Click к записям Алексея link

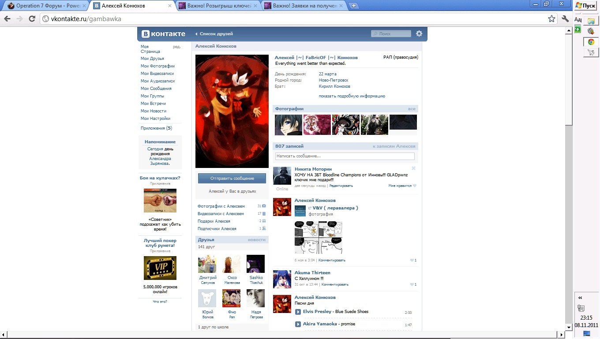[394, 146]
